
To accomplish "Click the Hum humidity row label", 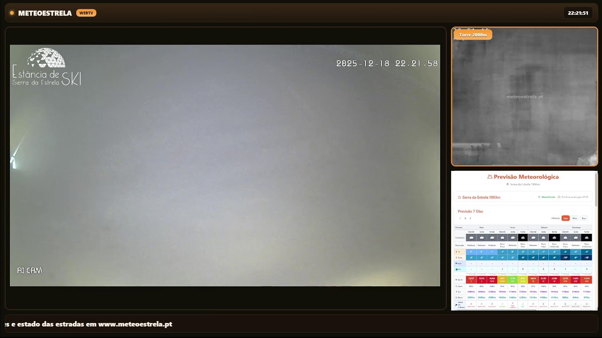I will click(x=459, y=286).
